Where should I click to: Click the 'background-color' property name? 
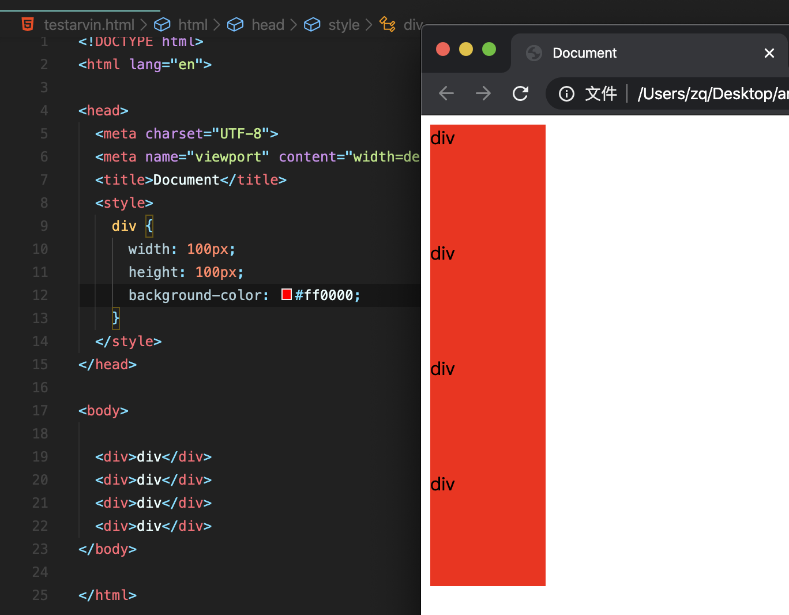(x=195, y=295)
